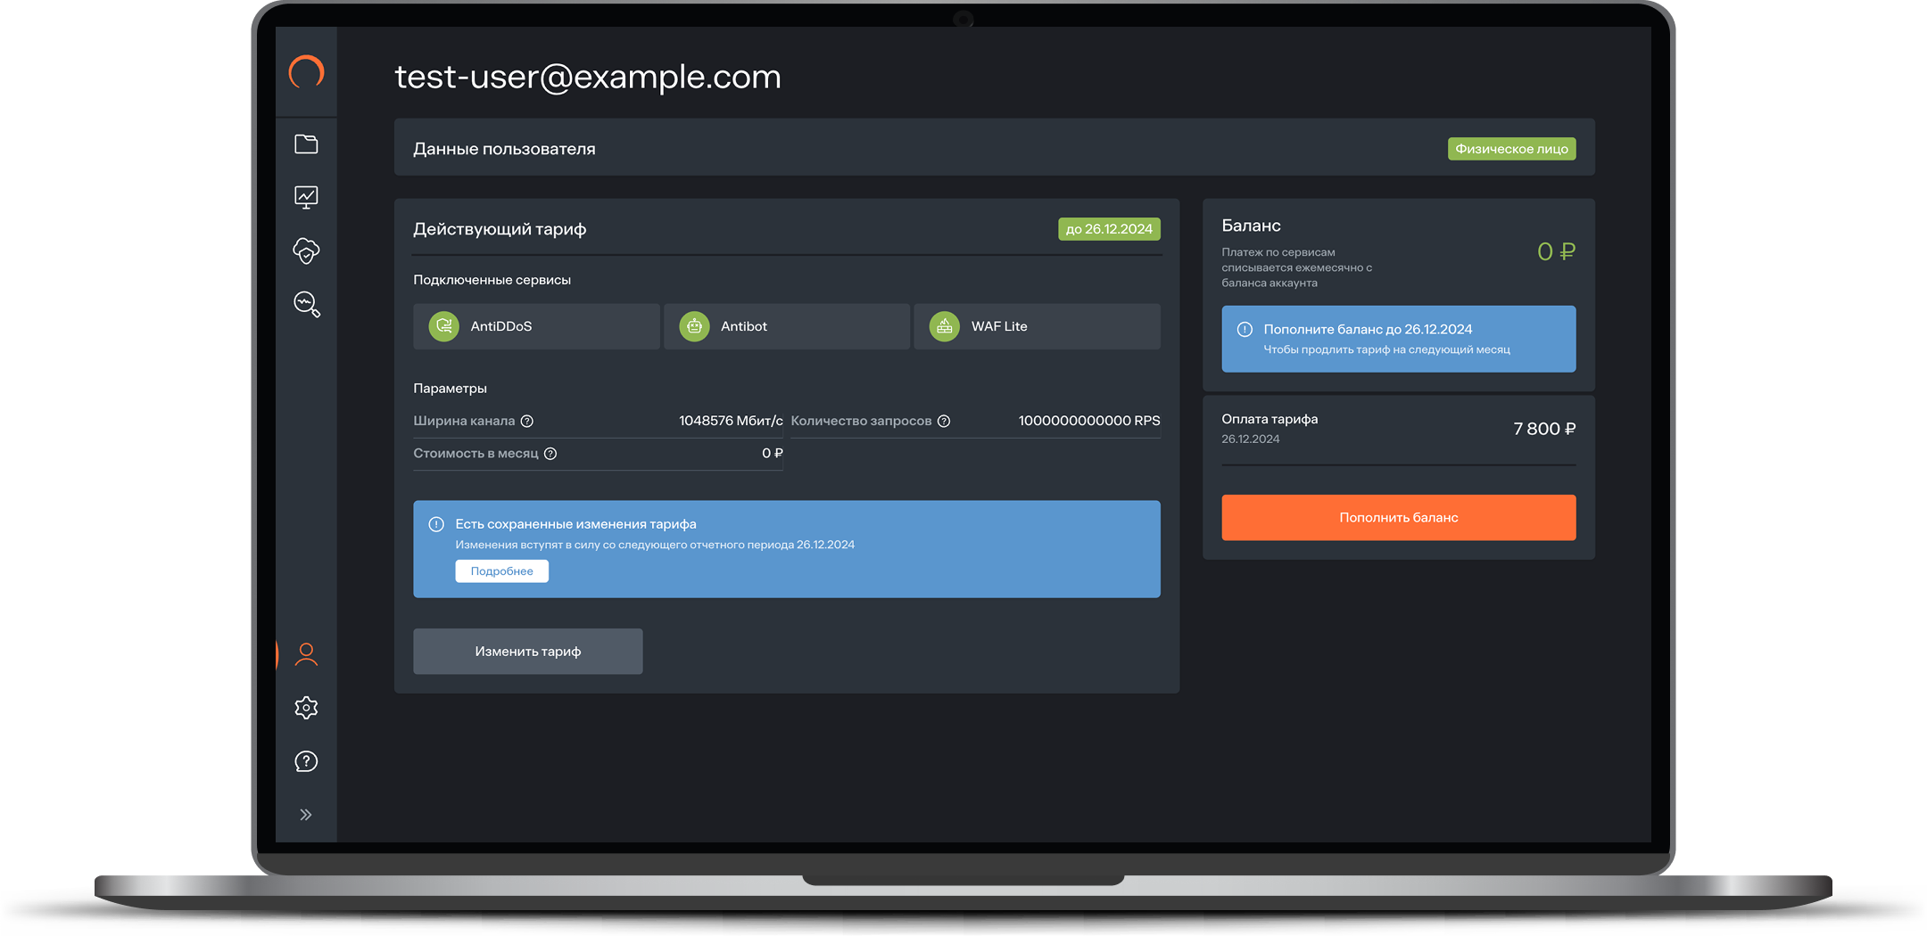This screenshot has height=936, width=1927.
Task: Select the WAF Lite service tile
Action: pyautogui.click(x=1037, y=326)
